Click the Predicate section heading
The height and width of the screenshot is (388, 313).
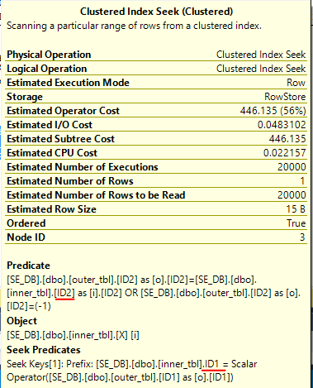[x=28, y=266]
